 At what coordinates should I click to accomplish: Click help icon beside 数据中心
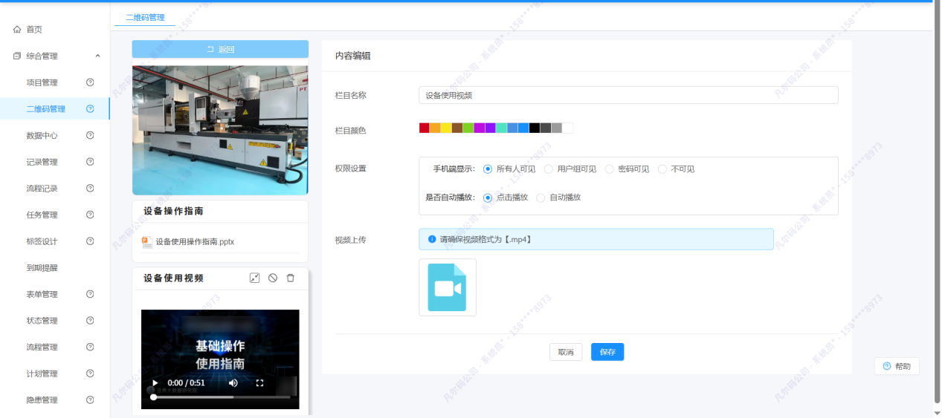coord(90,135)
